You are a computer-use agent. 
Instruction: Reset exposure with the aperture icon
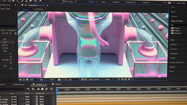click(129, 79)
